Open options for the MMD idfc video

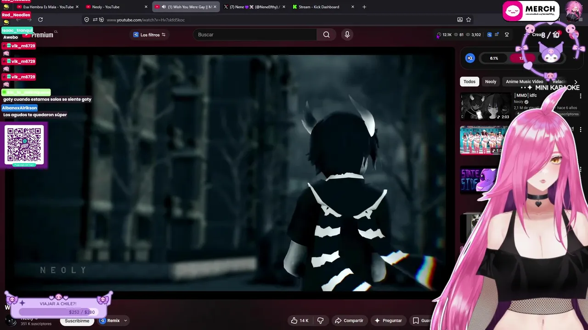[x=581, y=96]
